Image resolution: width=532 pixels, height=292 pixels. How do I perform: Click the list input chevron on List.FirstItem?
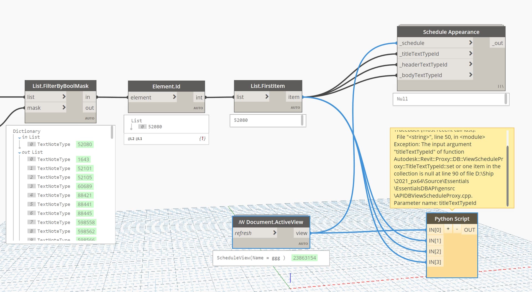266,97
